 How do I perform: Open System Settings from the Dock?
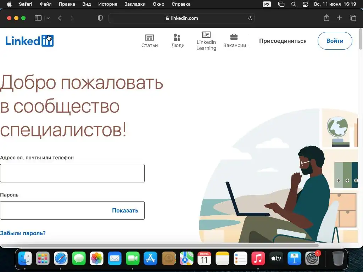pos(312,258)
